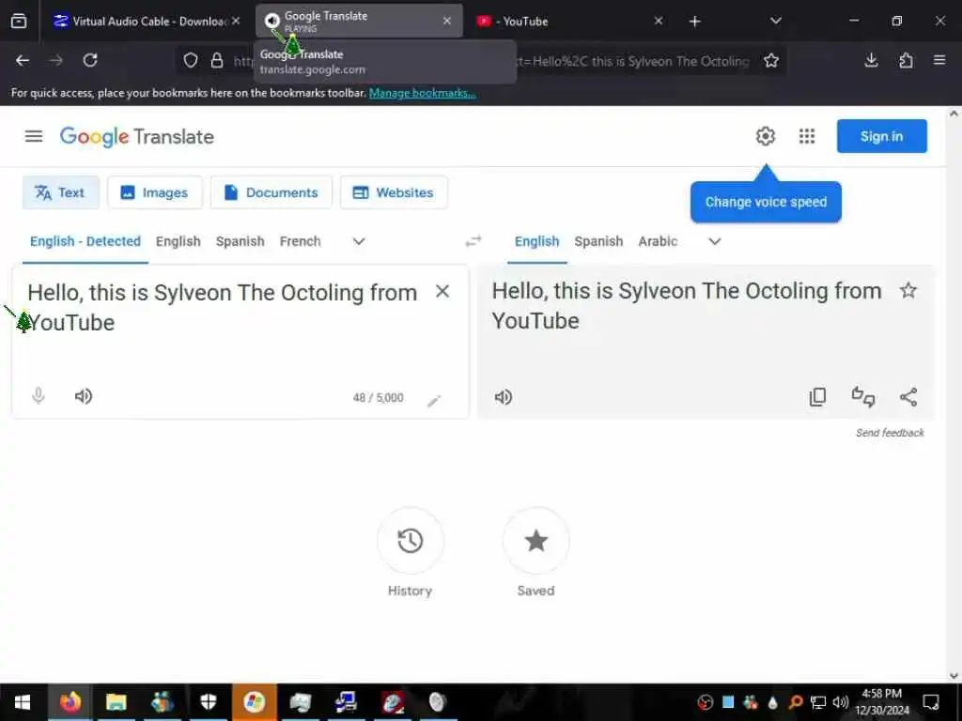This screenshot has height=721, width=962.
Task: Switch to Websites translation mode
Action: point(394,192)
